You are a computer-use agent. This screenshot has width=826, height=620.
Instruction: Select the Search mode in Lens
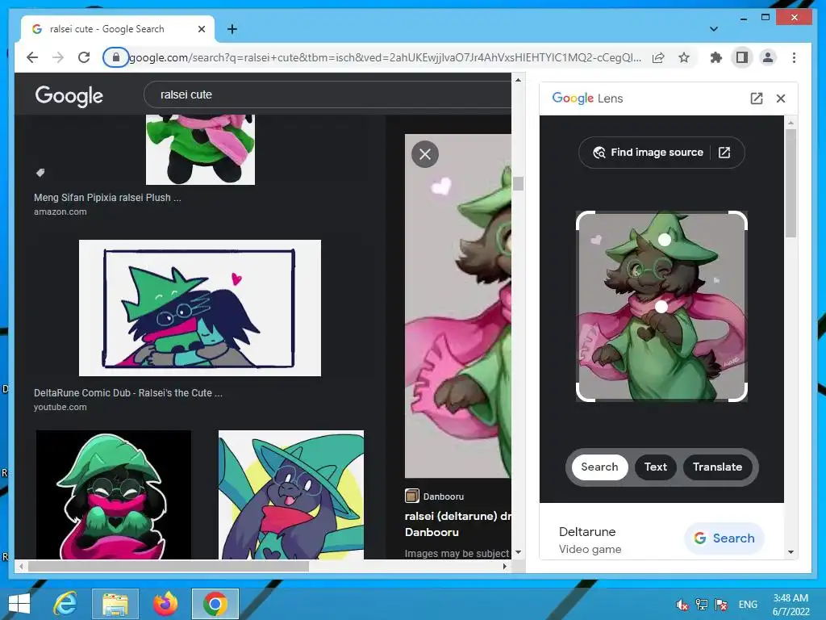coord(599,467)
